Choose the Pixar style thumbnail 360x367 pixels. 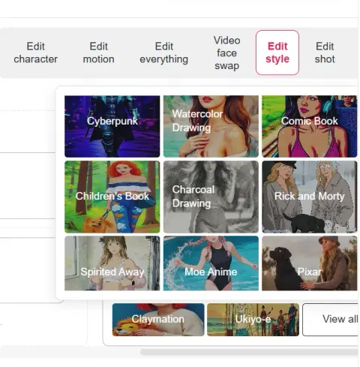pyautogui.click(x=310, y=263)
